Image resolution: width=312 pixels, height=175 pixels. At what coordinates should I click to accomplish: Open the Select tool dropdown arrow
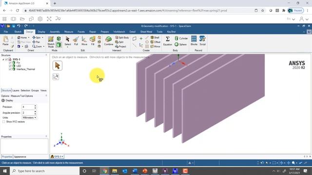(x=68, y=47)
